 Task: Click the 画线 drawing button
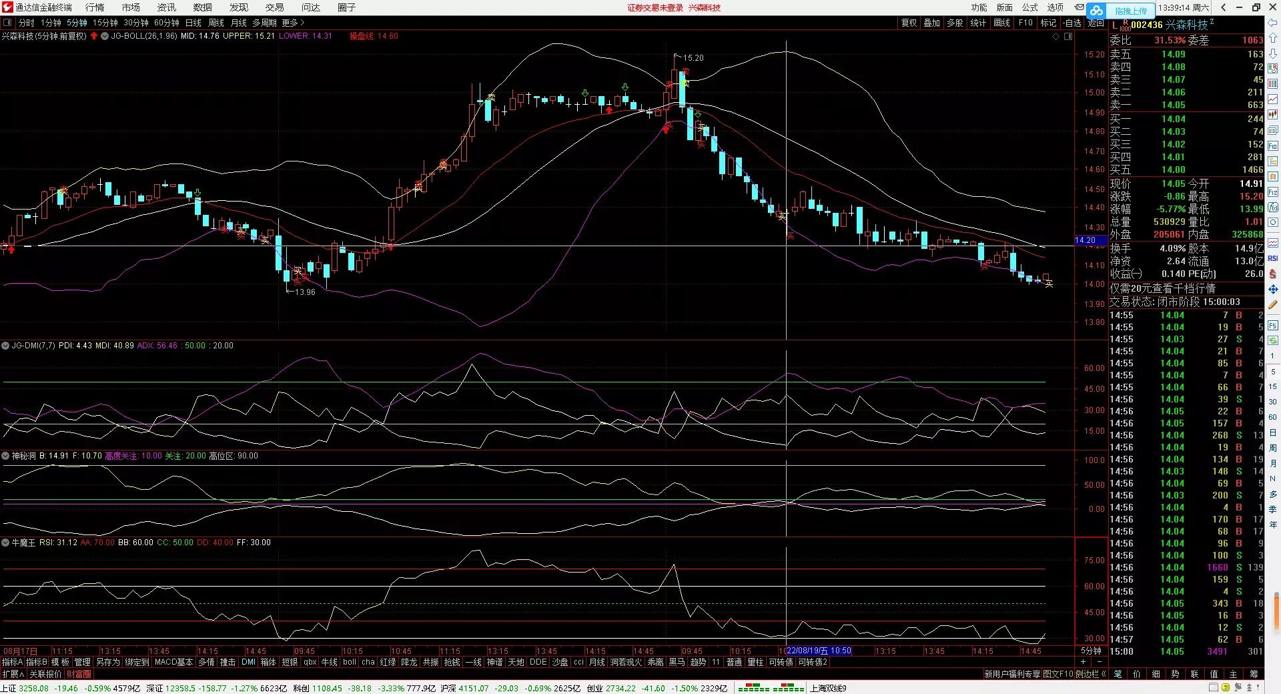point(1001,23)
